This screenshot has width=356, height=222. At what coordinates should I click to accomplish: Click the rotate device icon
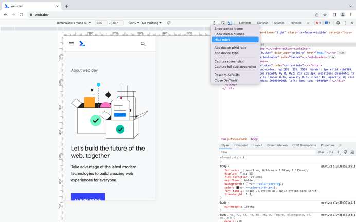(x=169, y=23)
